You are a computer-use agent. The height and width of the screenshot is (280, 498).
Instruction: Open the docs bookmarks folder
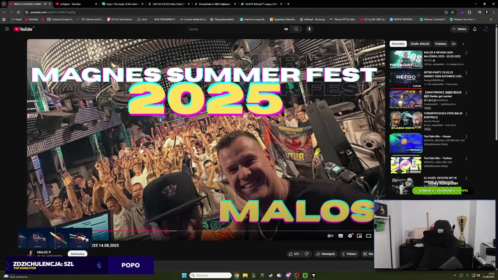(x=142, y=19)
